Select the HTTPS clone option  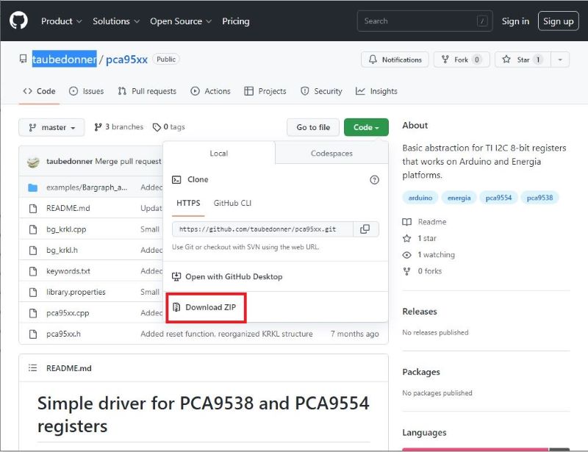188,204
